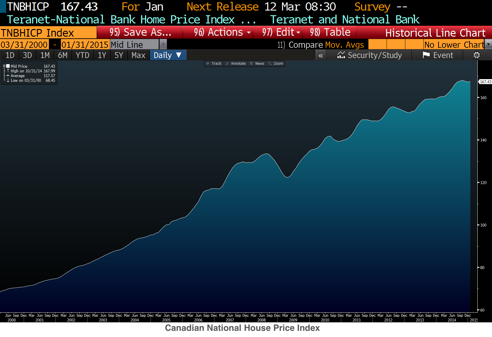This screenshot has width=492, height=337.
Task: Edit the start date 03/31/2000 field
Action: [24, 45]
